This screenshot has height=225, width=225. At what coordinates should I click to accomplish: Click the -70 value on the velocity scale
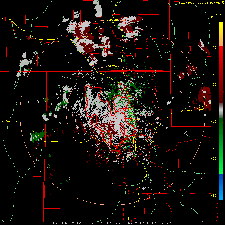tap(214, 177)
